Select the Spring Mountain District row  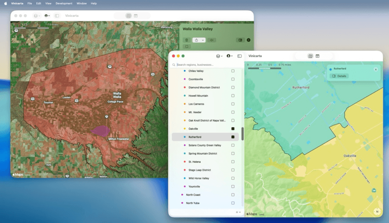point(205,153)
